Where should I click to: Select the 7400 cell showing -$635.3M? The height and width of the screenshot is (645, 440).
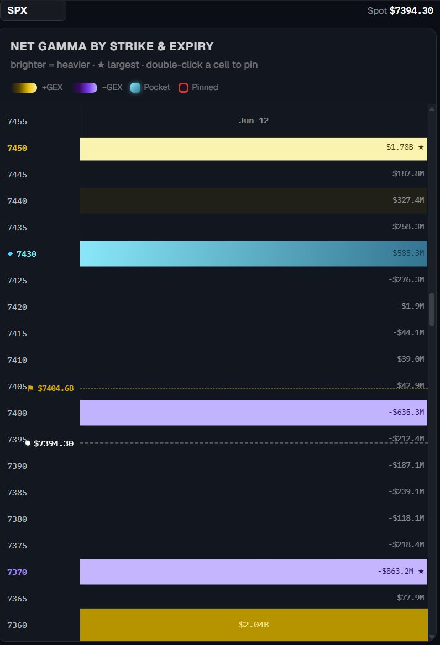254,412
